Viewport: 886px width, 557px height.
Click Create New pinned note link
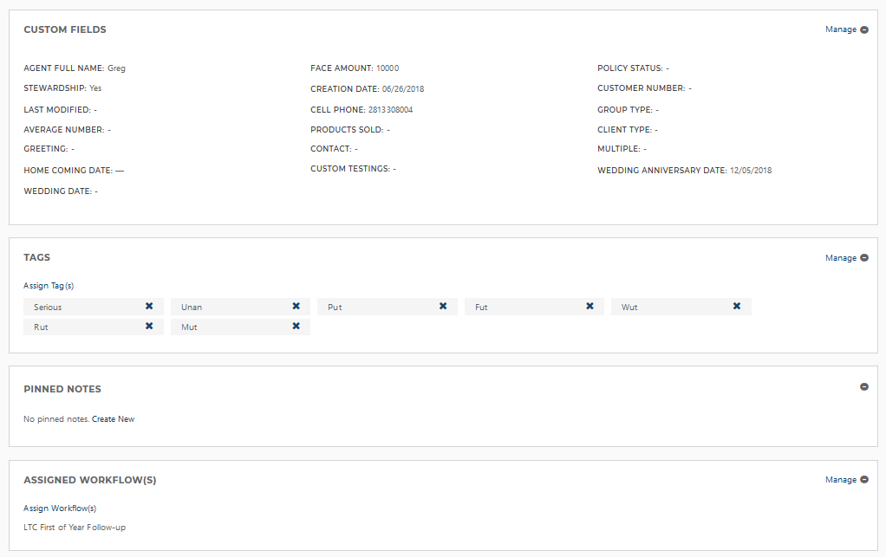pyautogui.click(x=113, y=418)
